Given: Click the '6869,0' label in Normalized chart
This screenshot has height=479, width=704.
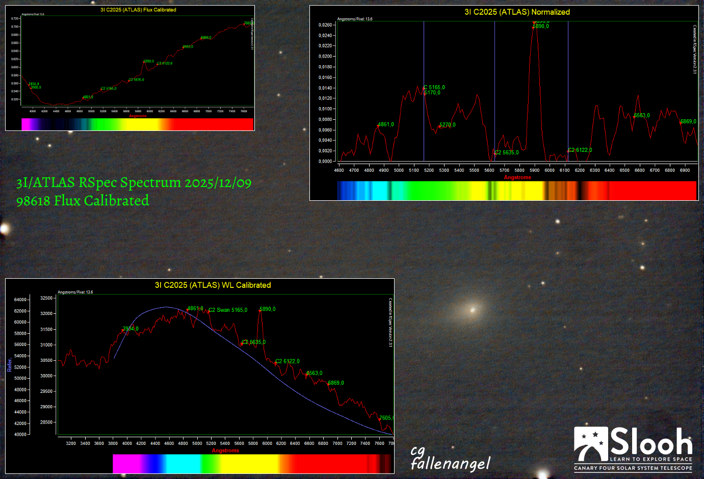Looking at the screenshot, I should coord(688,122).
